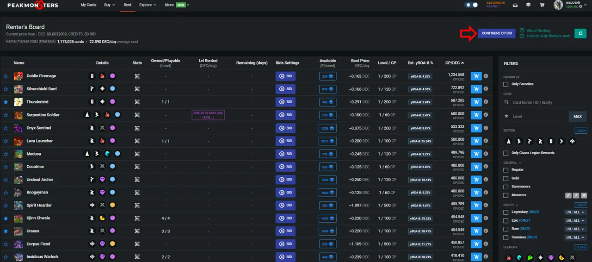Click Cocatrice card thumbnail
The image size is (592, 262).
[18, 167]
